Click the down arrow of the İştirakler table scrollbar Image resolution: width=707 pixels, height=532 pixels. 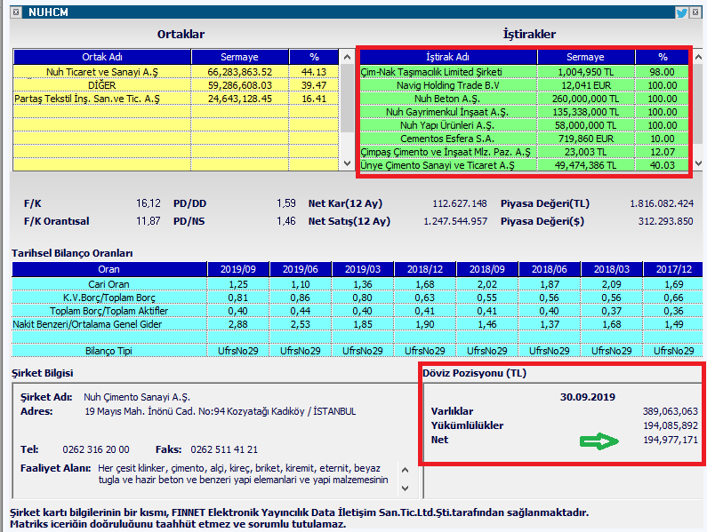(x=698, y=163)
